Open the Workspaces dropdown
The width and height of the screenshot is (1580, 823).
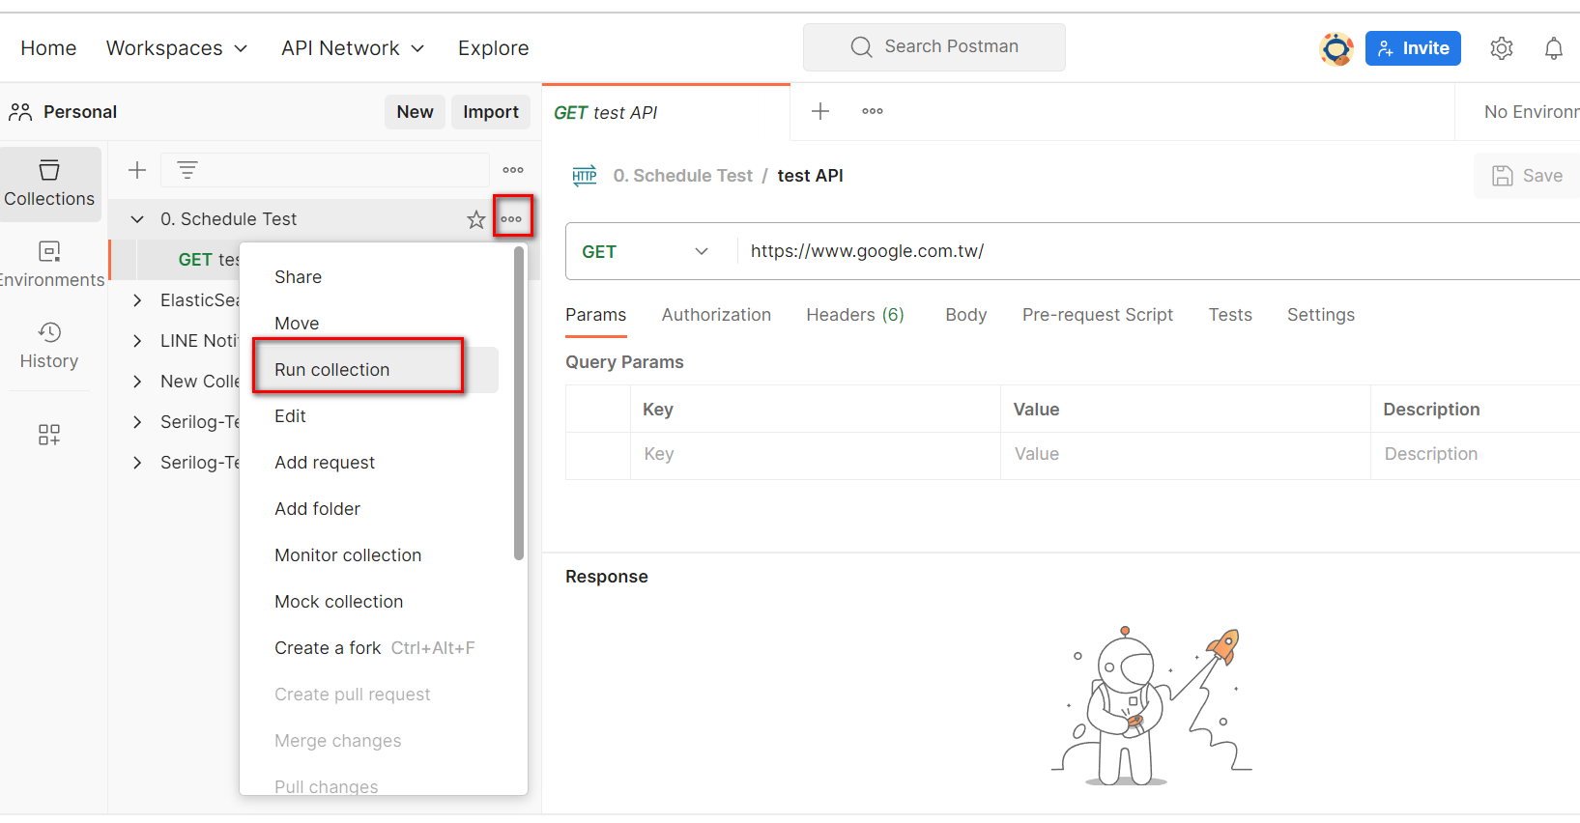click(x=177, y=48)
